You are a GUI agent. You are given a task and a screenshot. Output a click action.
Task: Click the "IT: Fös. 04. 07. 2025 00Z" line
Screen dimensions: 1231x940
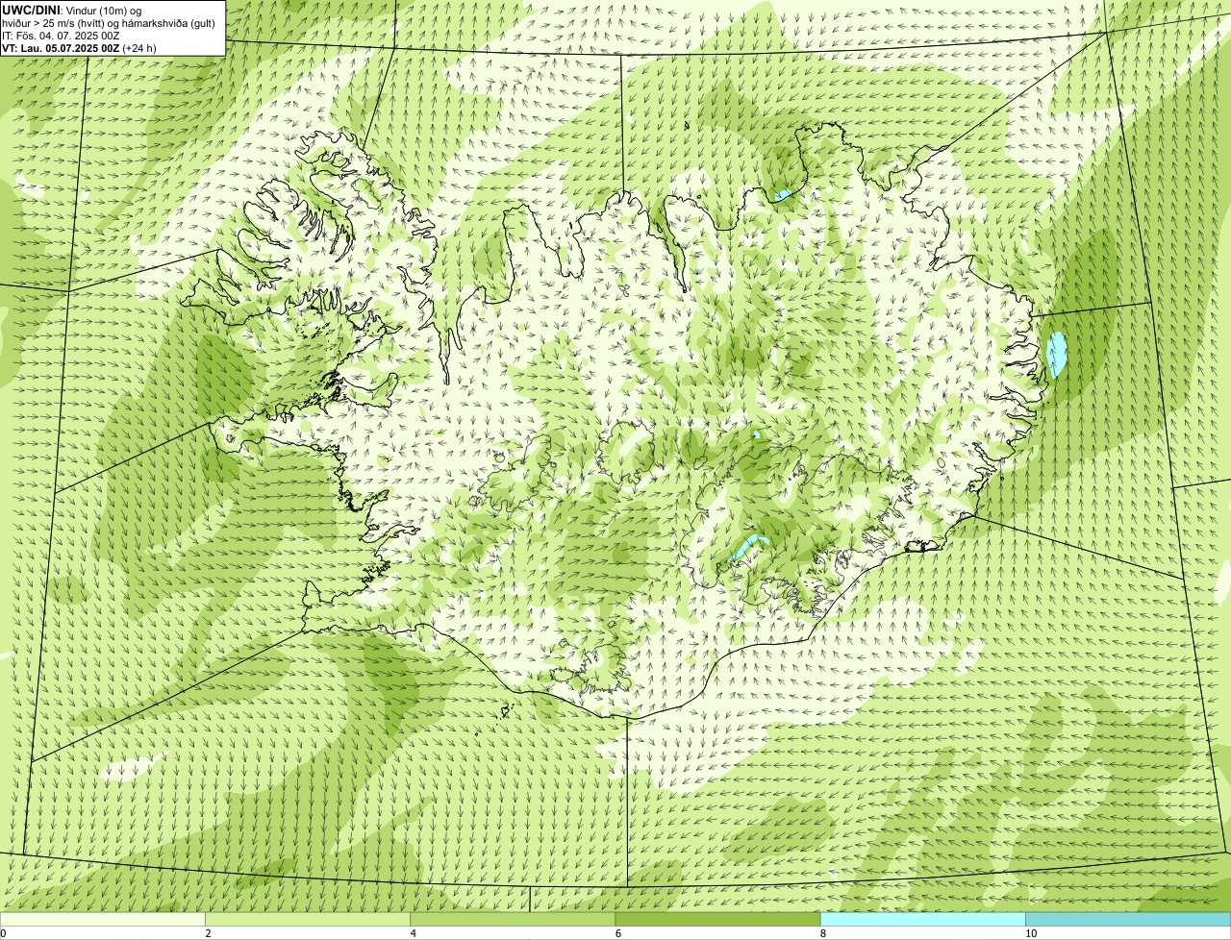(62, 36)
